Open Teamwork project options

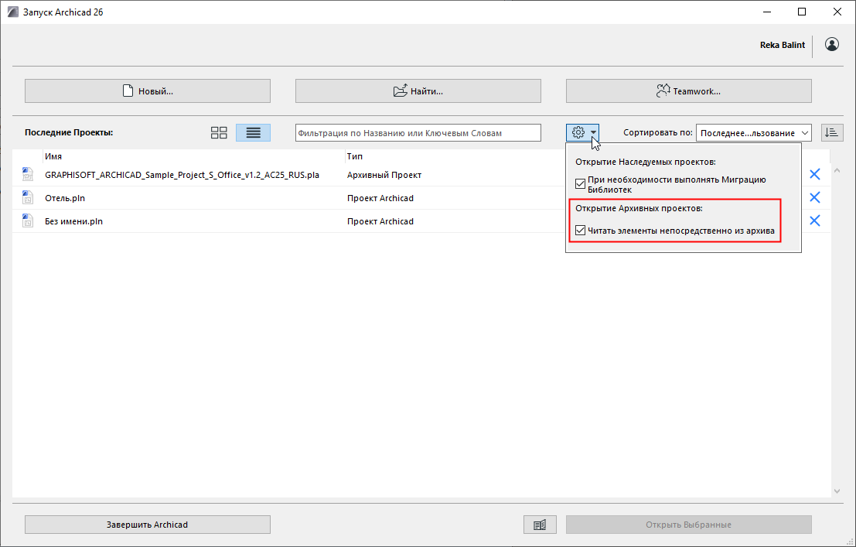687,91
